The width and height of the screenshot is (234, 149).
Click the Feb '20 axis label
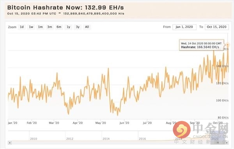[x=32, y=123]
